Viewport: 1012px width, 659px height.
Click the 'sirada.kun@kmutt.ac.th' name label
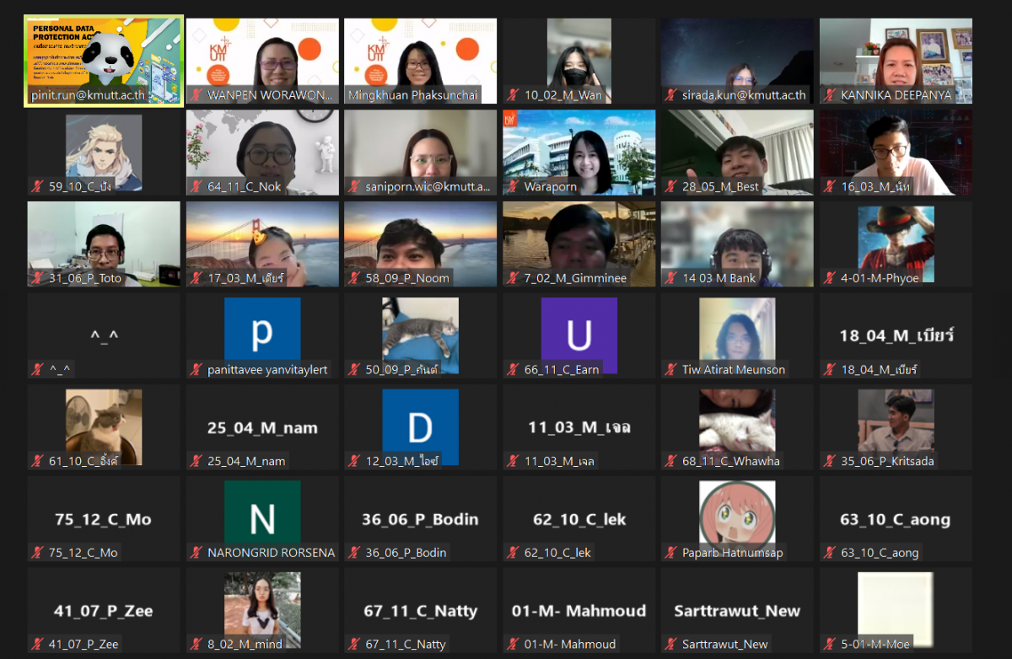(x=744, y=95)
